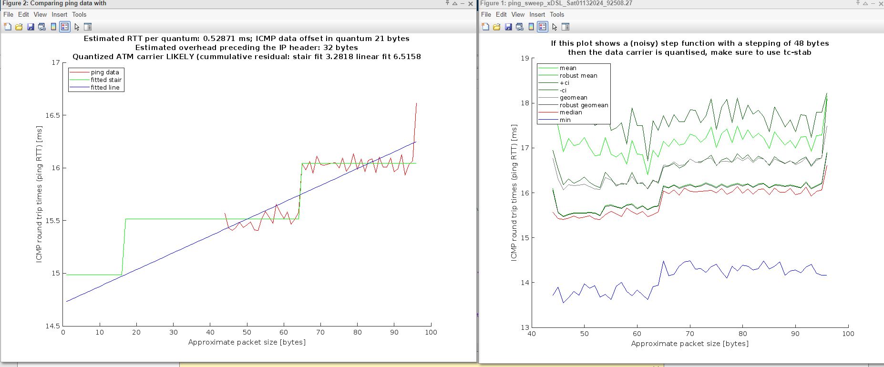Open Property Inspector in Figure 2 toolbar
This screenshot has height=367, width=884.
point(88,27)
